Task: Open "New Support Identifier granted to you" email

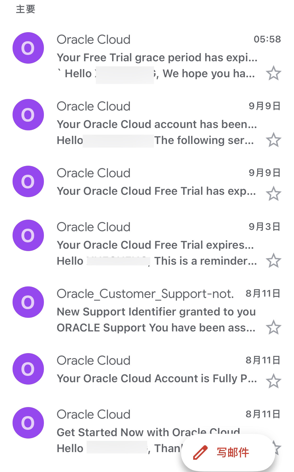Action: click(x=156, y=312)
